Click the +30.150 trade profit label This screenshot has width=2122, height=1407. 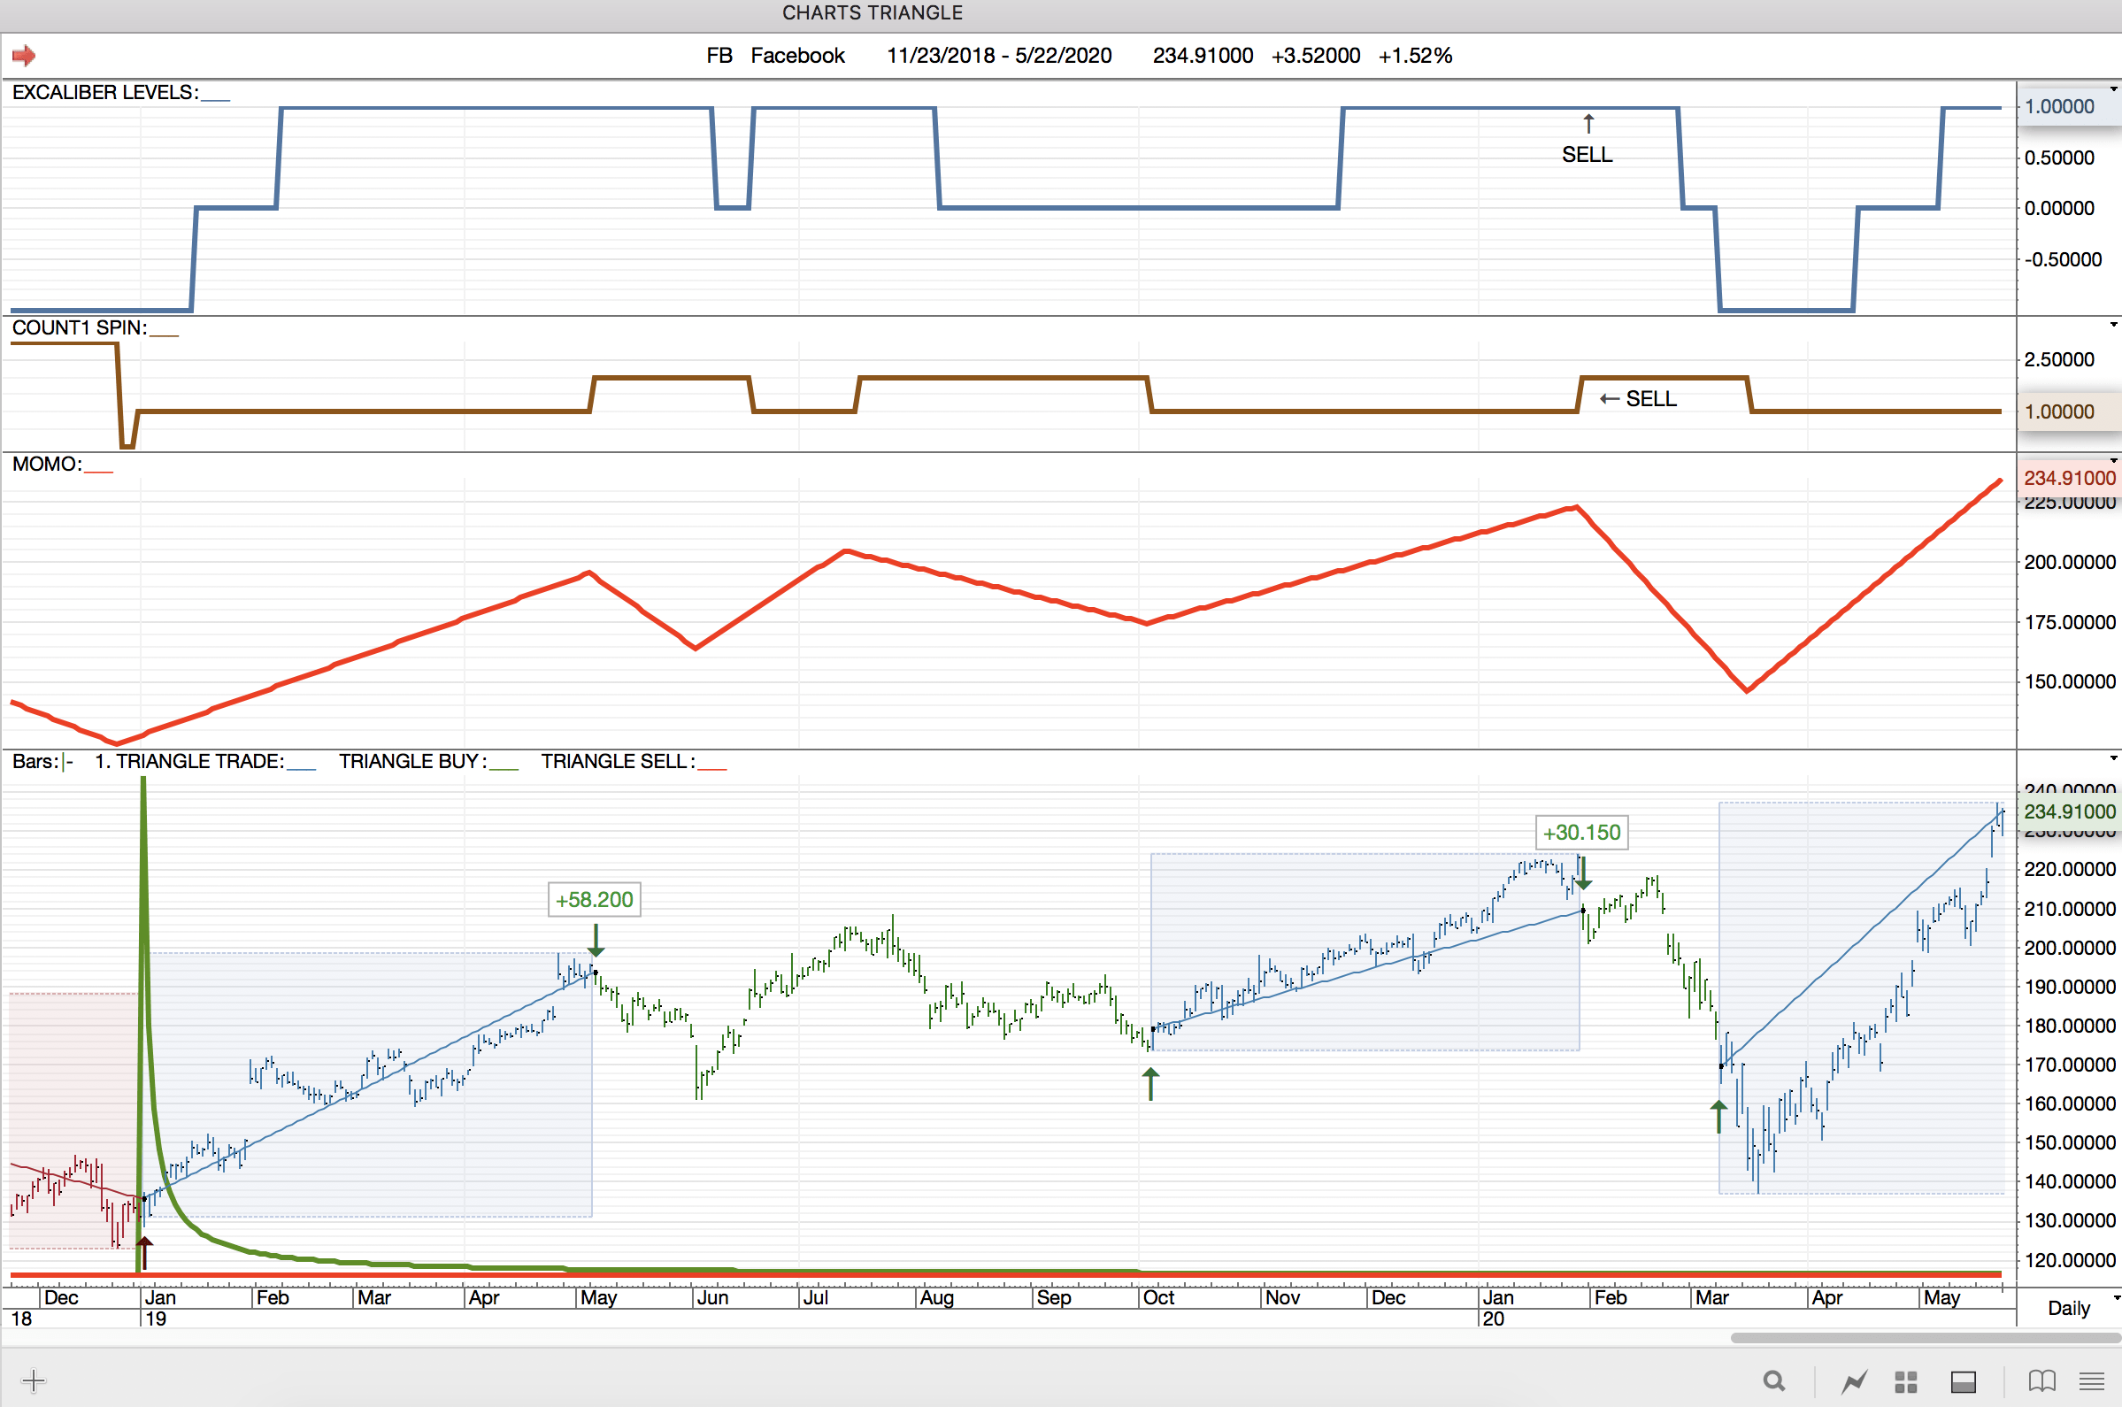point(1581,832)
